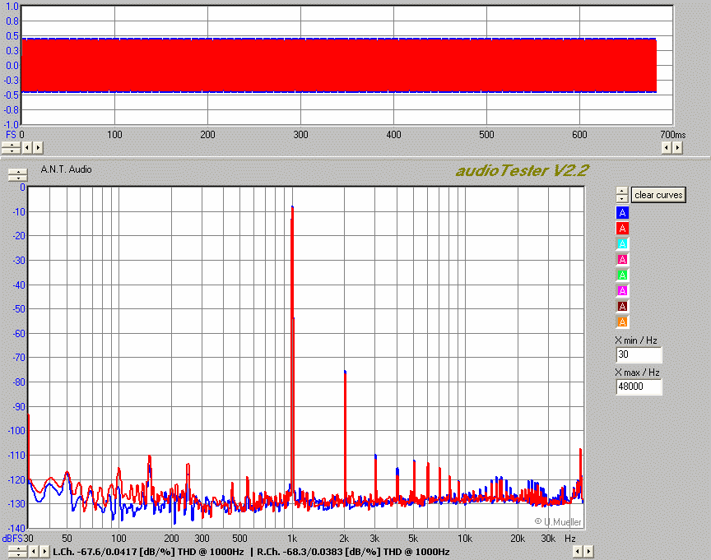Click up arrow of waveform amplitude stepper below FS
The image size is (711, 560).
(12, 145)
